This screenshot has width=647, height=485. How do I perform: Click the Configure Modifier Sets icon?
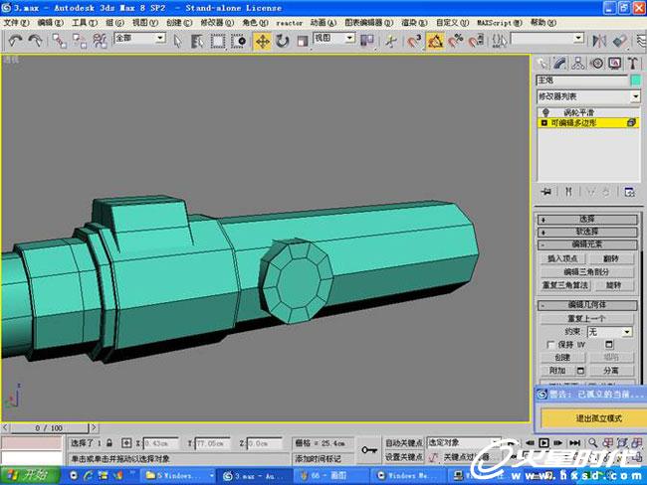point(629,192)
